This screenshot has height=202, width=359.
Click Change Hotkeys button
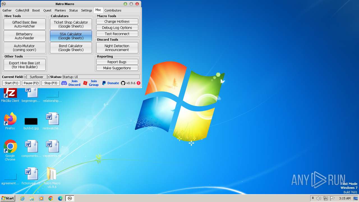(x=117, y=22)
